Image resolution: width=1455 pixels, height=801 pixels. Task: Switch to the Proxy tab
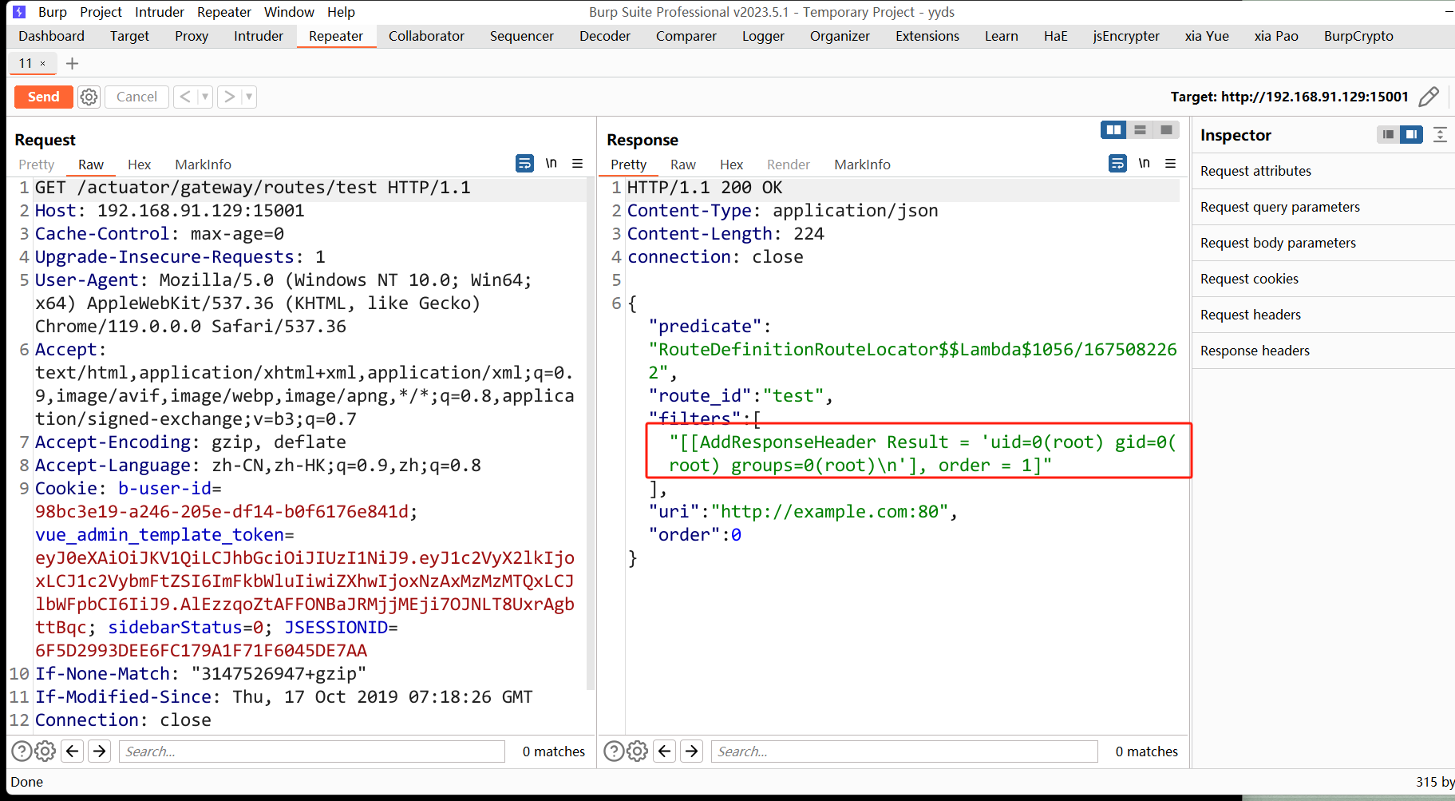click(192, 36)
